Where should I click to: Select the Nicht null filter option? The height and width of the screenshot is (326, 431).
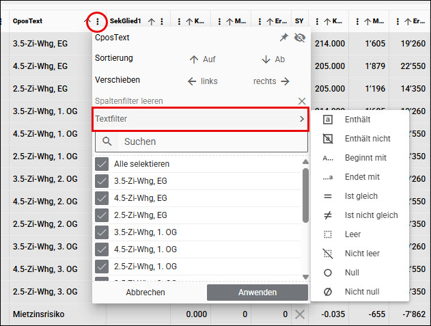tap(360, 292)
